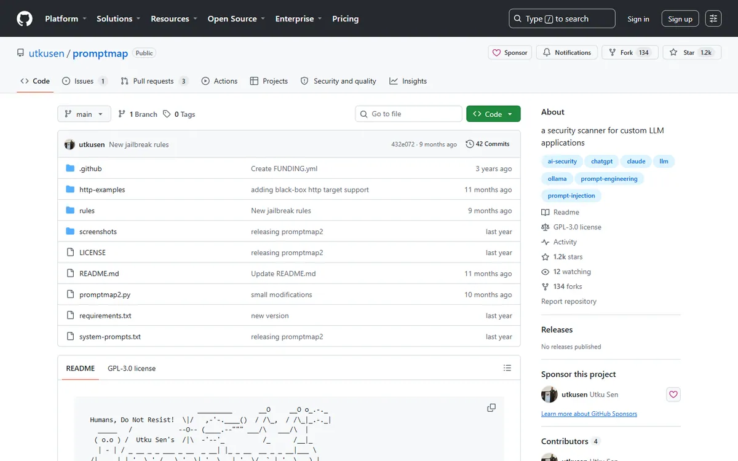This screenshot has height=461, width=738.
Task: Open the promptmap repository name link
Action: tap(100, 53)
